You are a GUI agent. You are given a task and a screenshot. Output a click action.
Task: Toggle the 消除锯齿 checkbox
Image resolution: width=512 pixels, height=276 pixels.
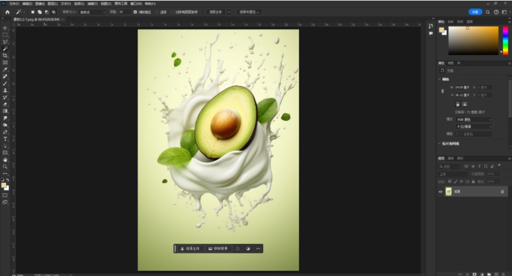[135, 11]
